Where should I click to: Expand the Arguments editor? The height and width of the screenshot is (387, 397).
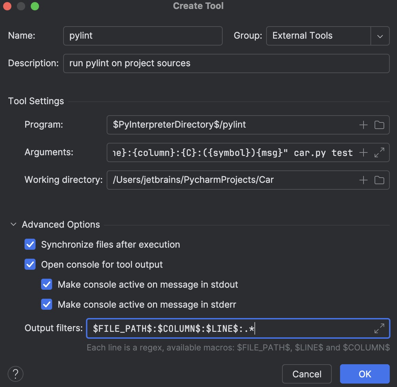(x=380, y=152)
